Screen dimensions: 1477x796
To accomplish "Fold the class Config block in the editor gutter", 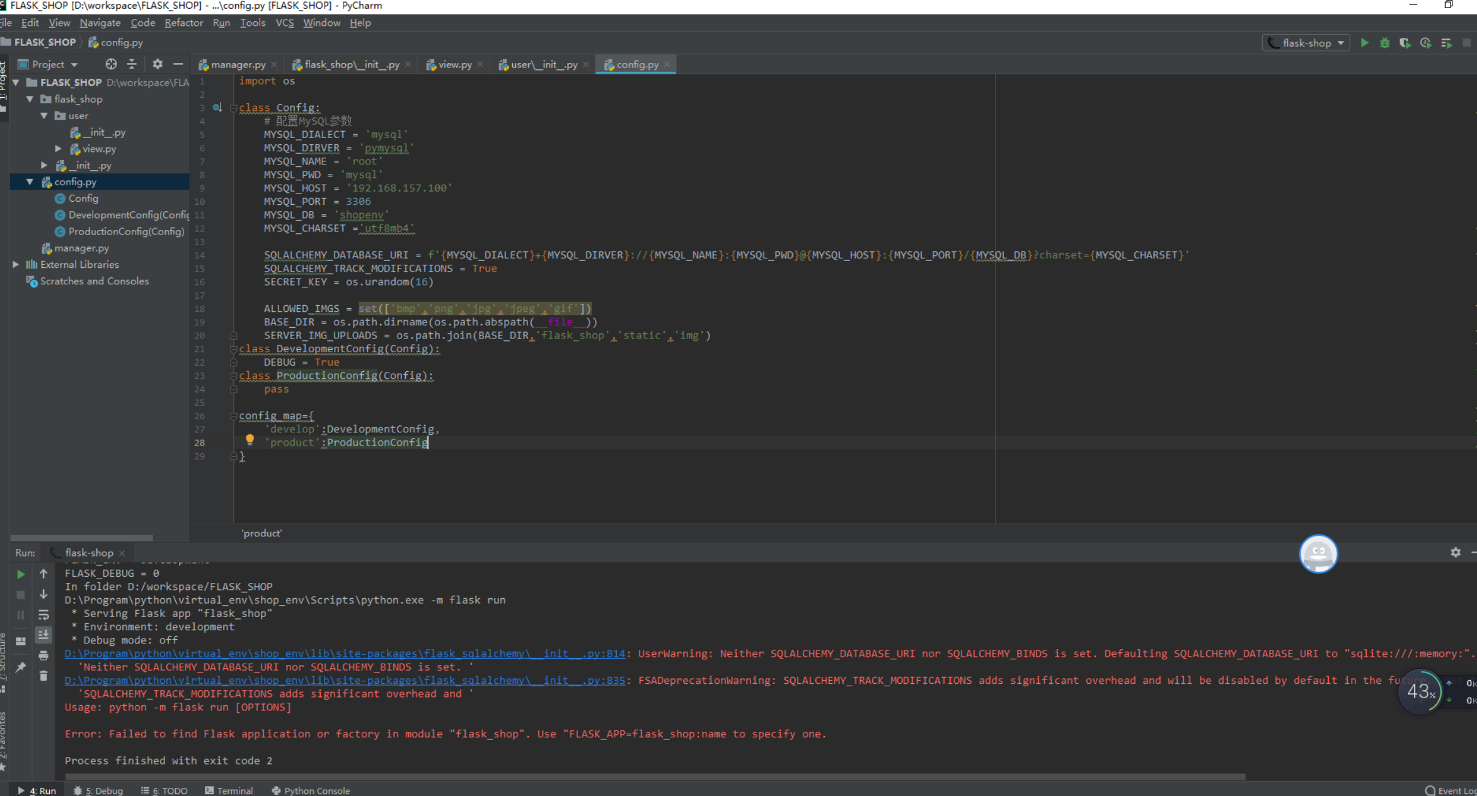I will click(233, 108).
